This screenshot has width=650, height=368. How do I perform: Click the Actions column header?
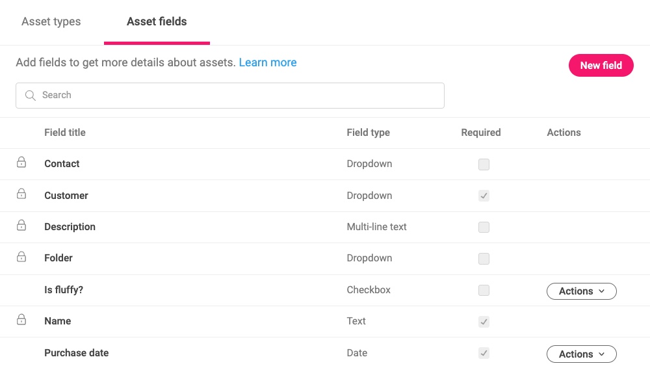point(564,133)
